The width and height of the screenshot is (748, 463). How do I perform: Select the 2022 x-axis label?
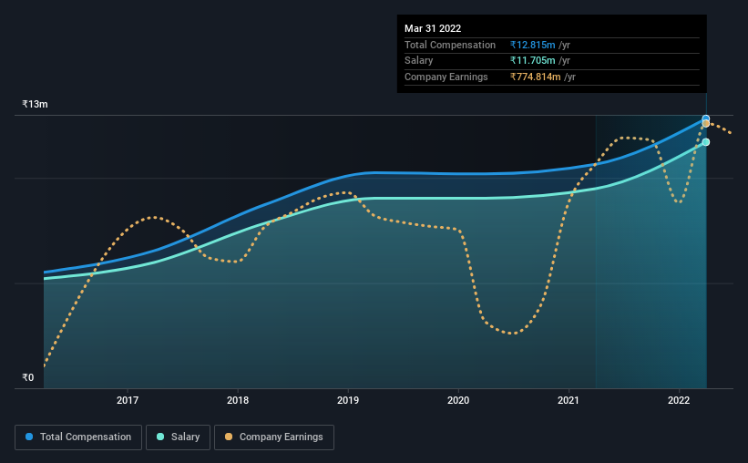(x=679, y=400)
